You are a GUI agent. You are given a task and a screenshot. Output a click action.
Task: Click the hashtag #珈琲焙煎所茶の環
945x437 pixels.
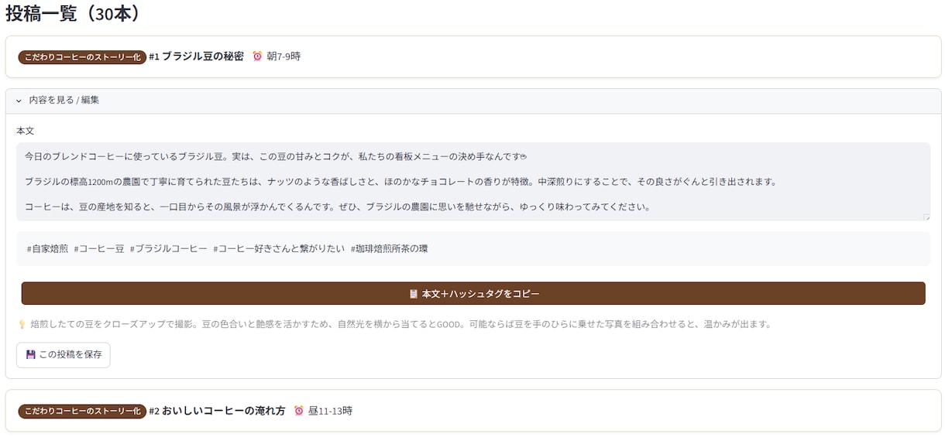point(389,249)
